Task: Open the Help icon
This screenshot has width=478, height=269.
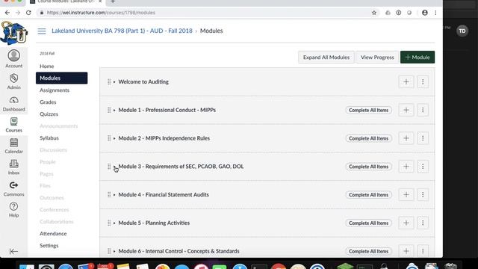Action: pyautogui.click(x=13, y=209)
